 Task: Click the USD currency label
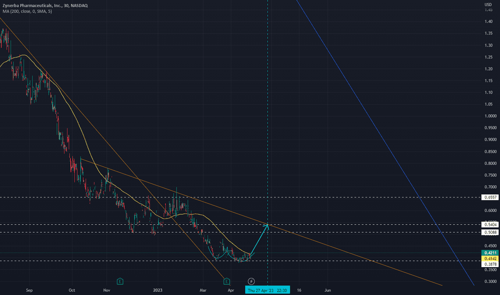point(488,4)
